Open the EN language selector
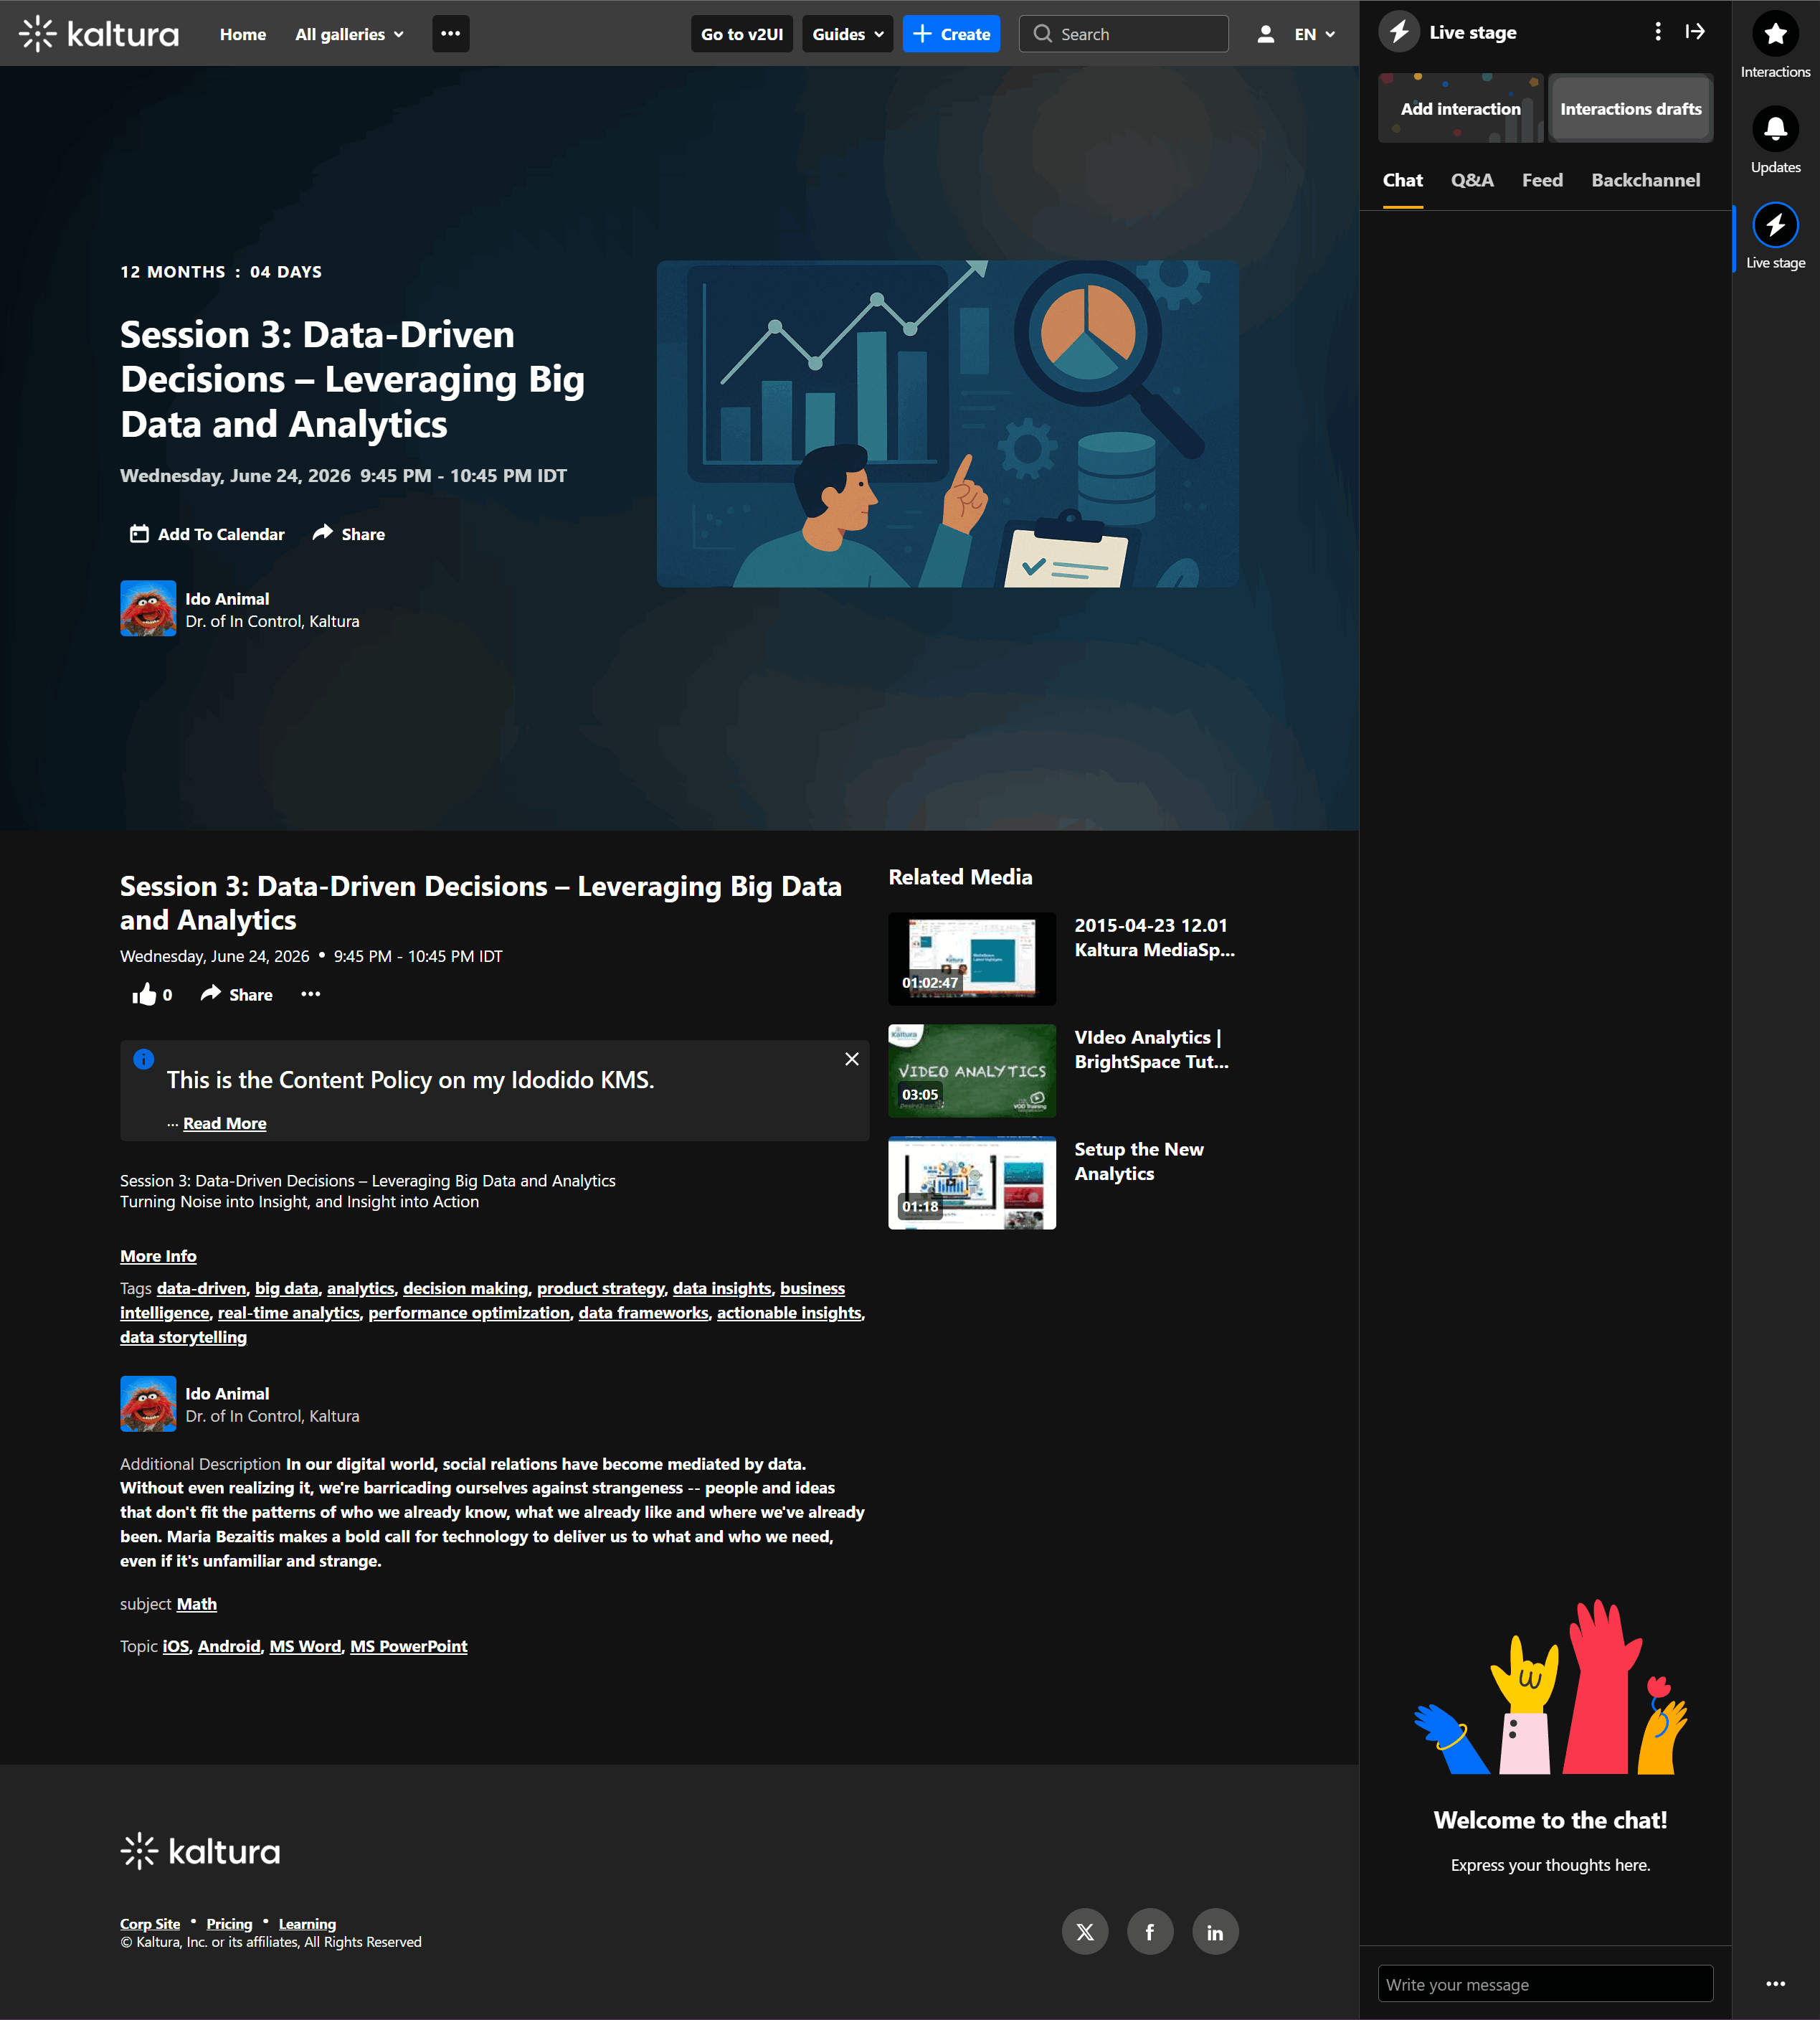This screenshot has height=2020, width=1820. tap(1314, 34)
